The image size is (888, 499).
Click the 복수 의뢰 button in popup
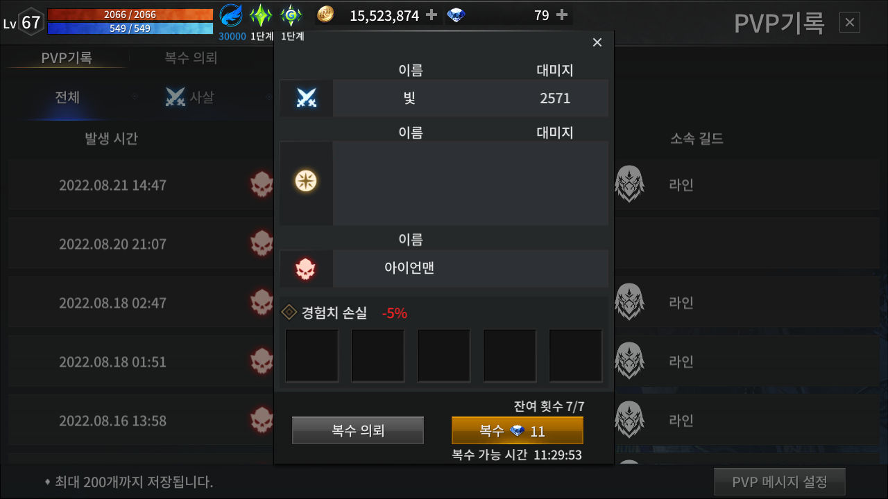tap(358, 430)
